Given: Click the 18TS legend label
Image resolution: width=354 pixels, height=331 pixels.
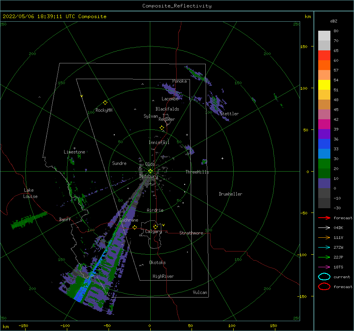Looking at the screenshot, I should (x=338, y=267).
